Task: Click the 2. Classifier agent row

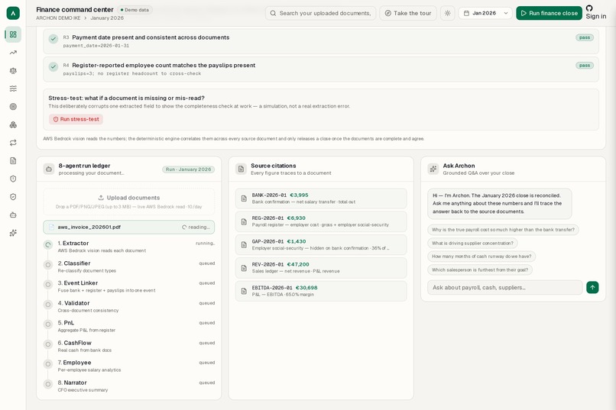Action: 129,266
